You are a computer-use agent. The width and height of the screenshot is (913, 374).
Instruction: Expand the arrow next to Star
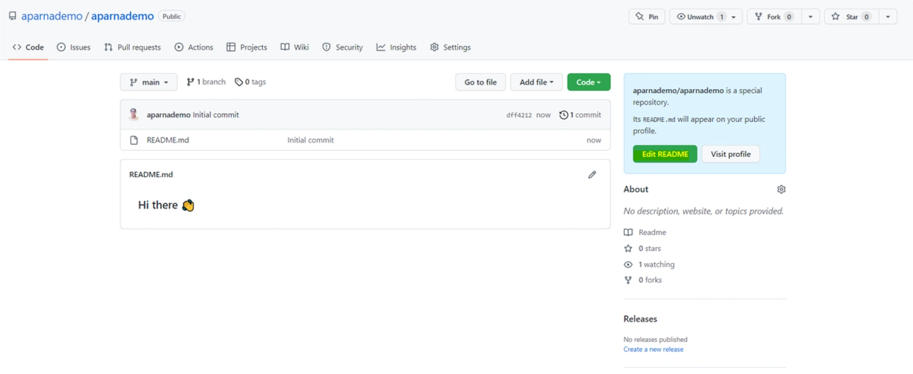[x=888, y=17]
